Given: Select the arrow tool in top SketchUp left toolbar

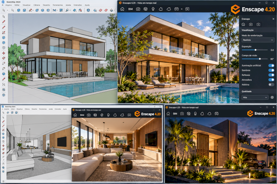Looking at the screenshot, I should coord(3,17).
